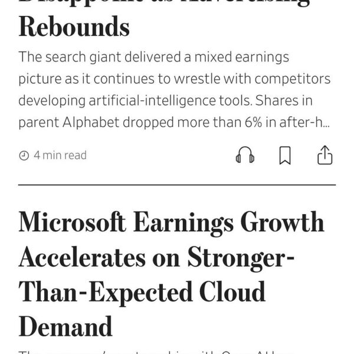Viewport: 354px width, 354px height.
Task: Select the "4 min read" label
Action: pyautogui.click(x=60, y=155)
